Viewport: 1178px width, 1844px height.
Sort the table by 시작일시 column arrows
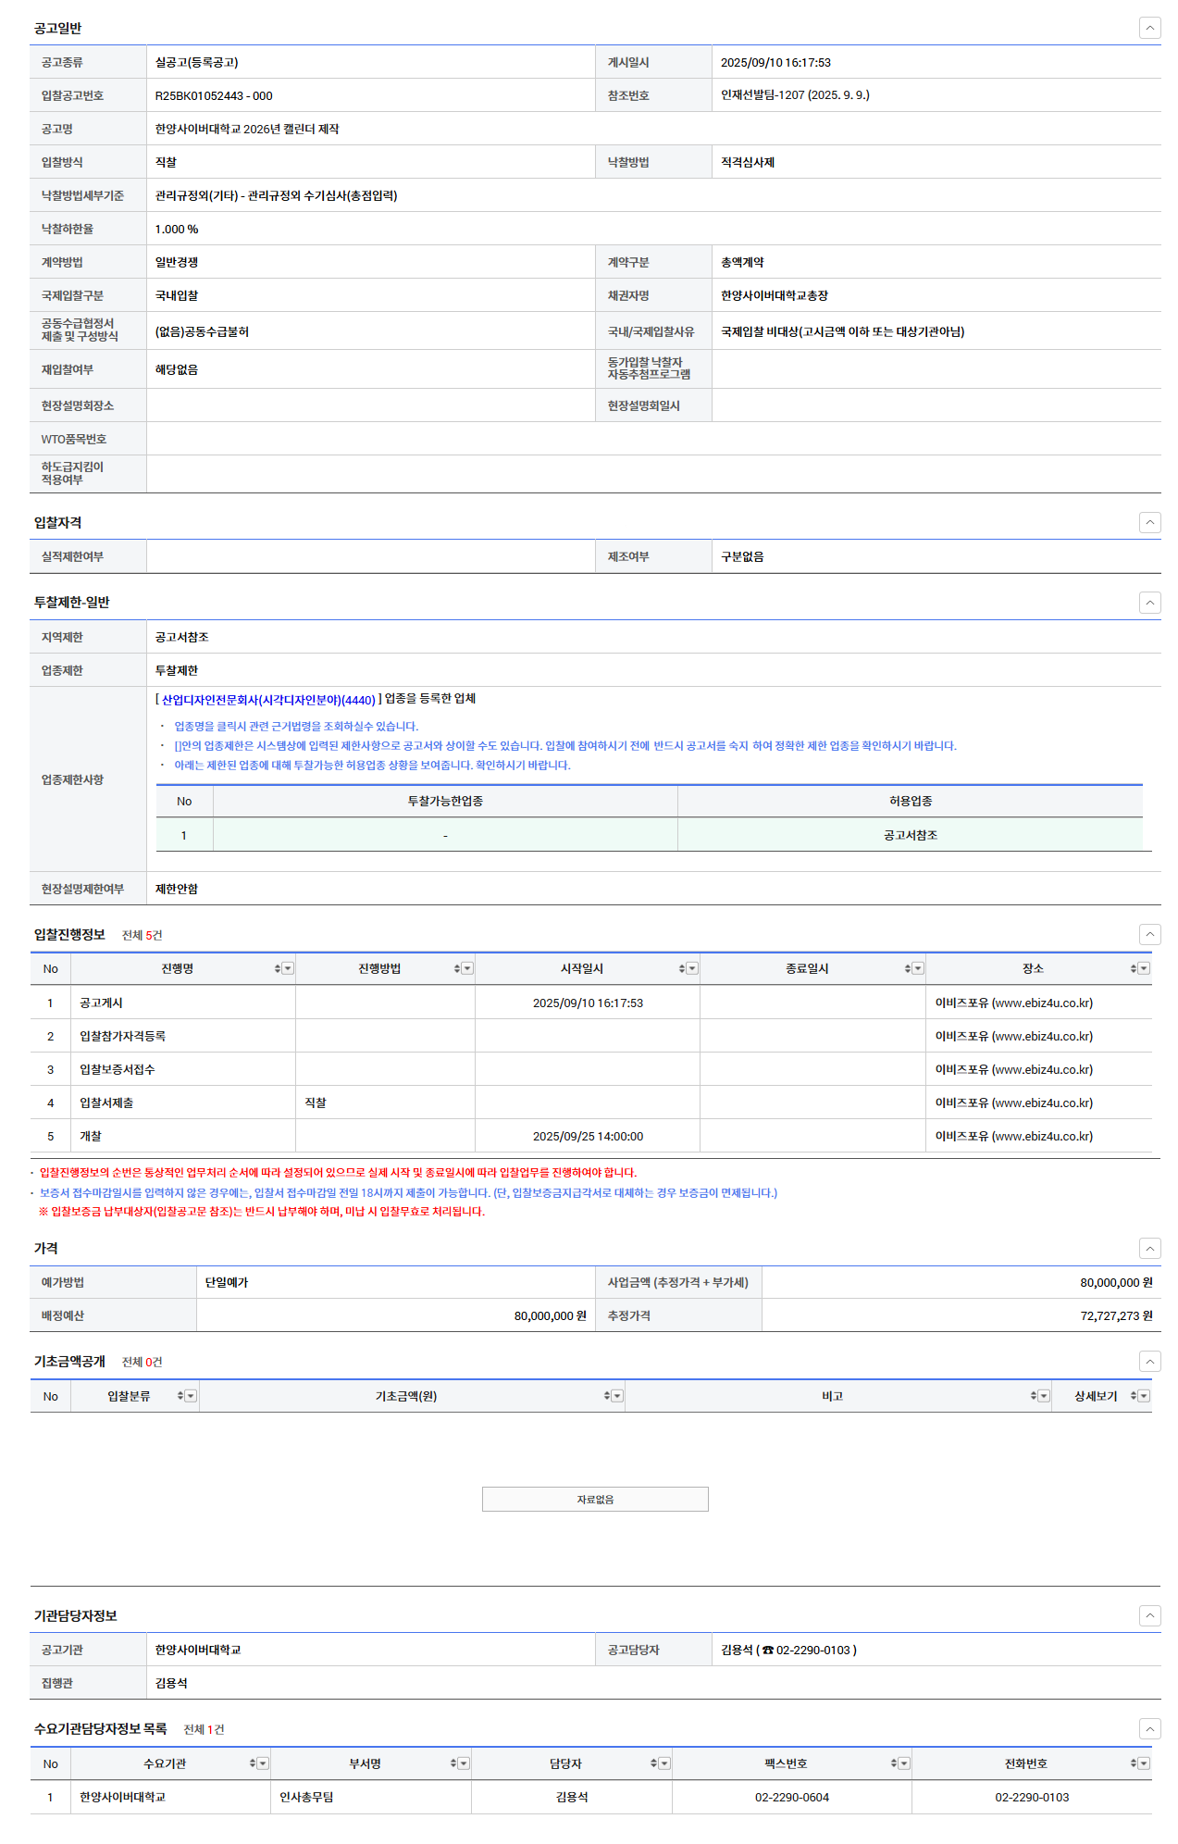(682, 968)
